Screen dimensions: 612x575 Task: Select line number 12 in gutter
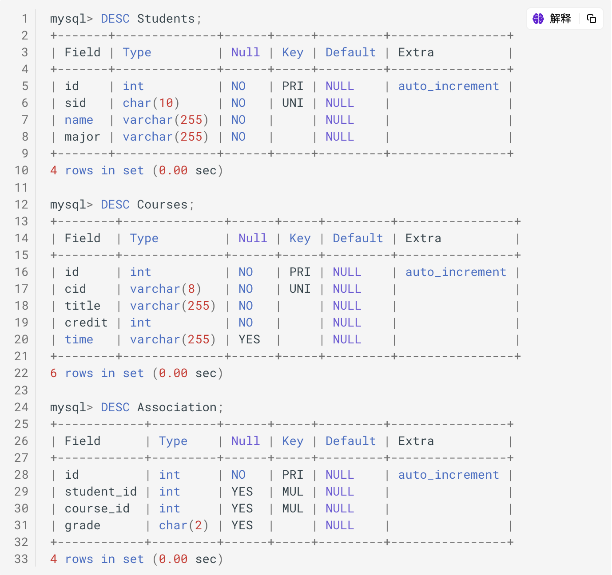(x=21, y=205)
